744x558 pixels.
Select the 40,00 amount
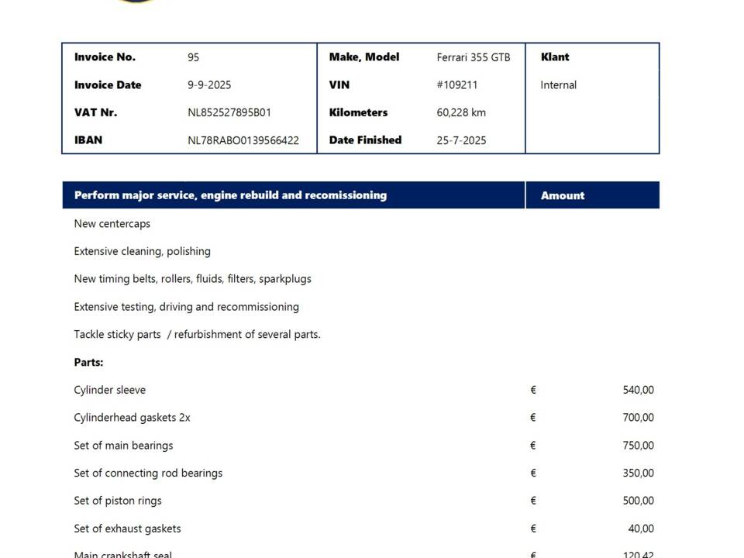[641, 529]
